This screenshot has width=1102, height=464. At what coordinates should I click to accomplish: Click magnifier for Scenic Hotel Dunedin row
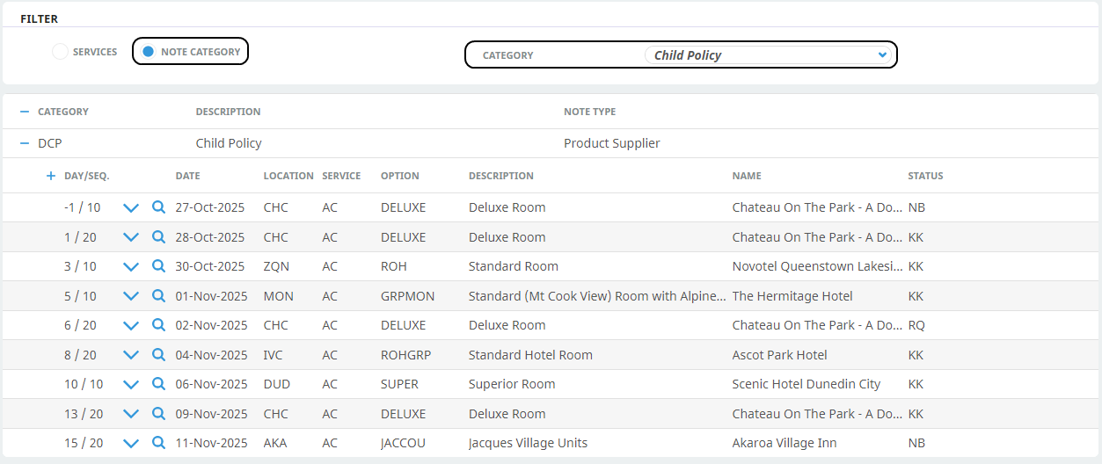click(x=158, y=384)
